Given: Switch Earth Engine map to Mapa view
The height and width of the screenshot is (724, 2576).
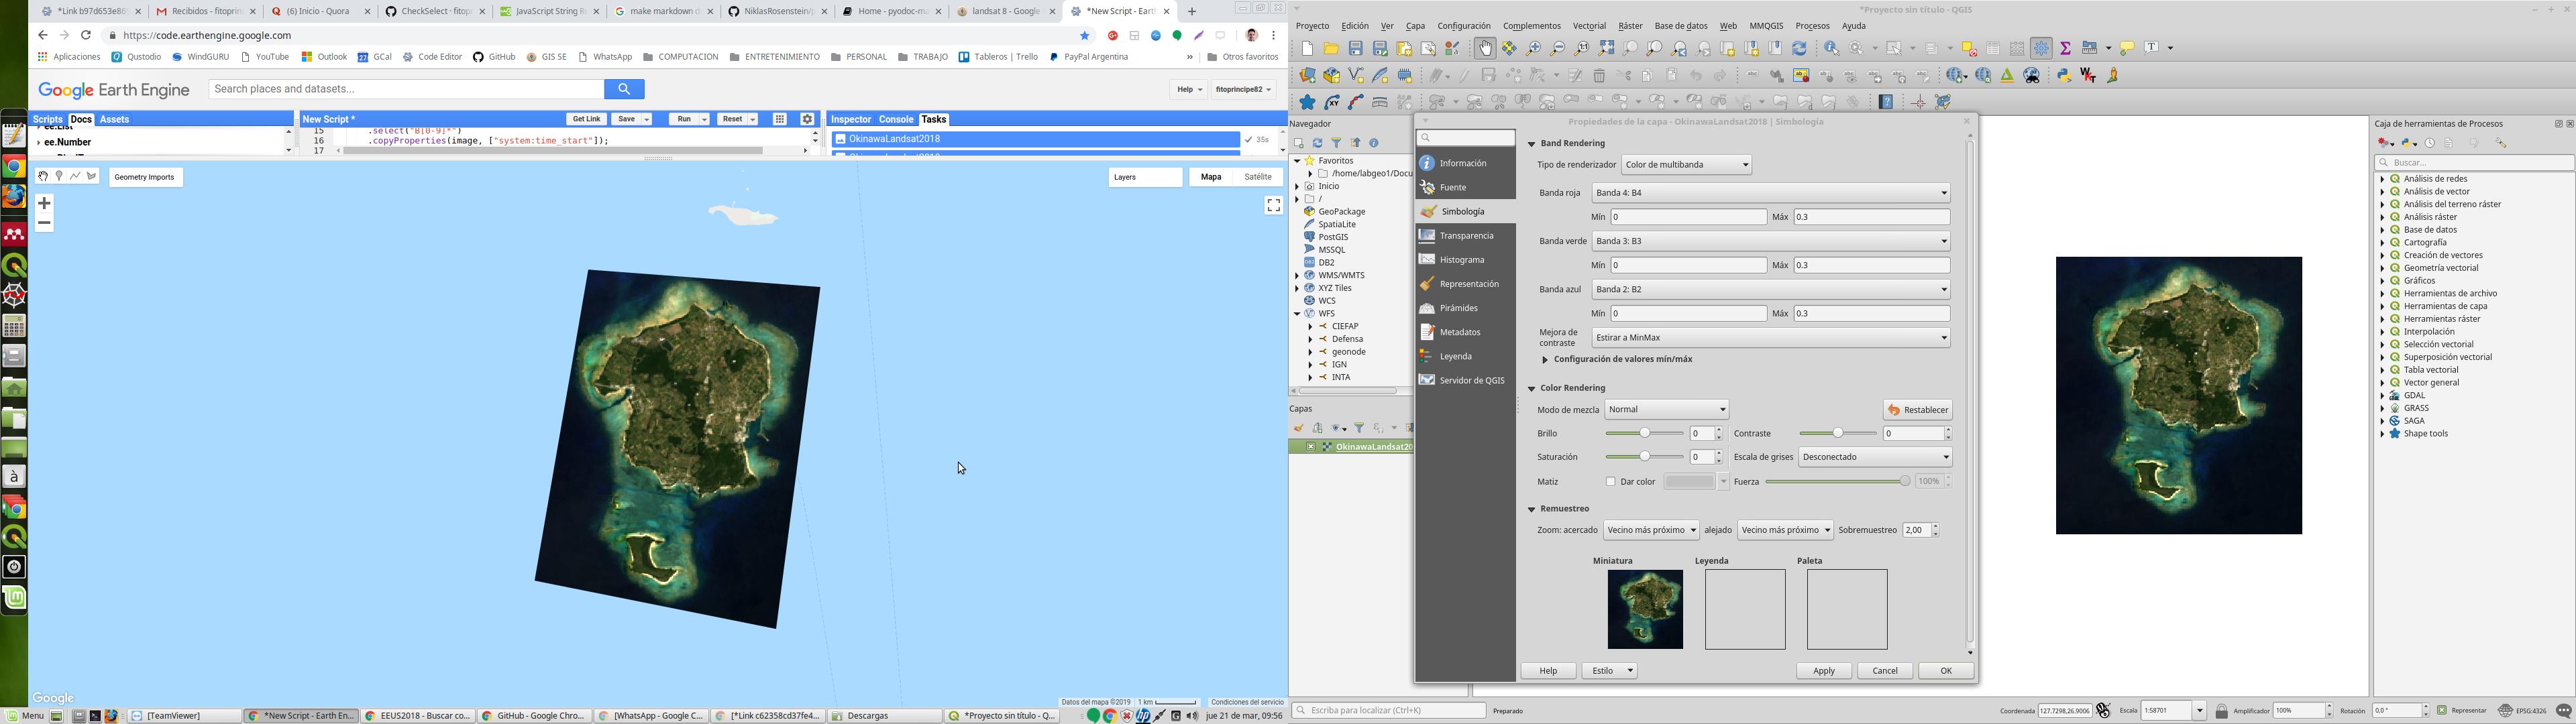Looking at the screenshot, I should [1211, 177].
